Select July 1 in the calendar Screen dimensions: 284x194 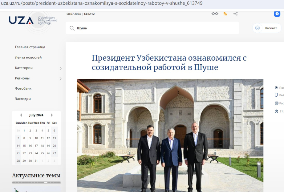(x=24, y=131)
